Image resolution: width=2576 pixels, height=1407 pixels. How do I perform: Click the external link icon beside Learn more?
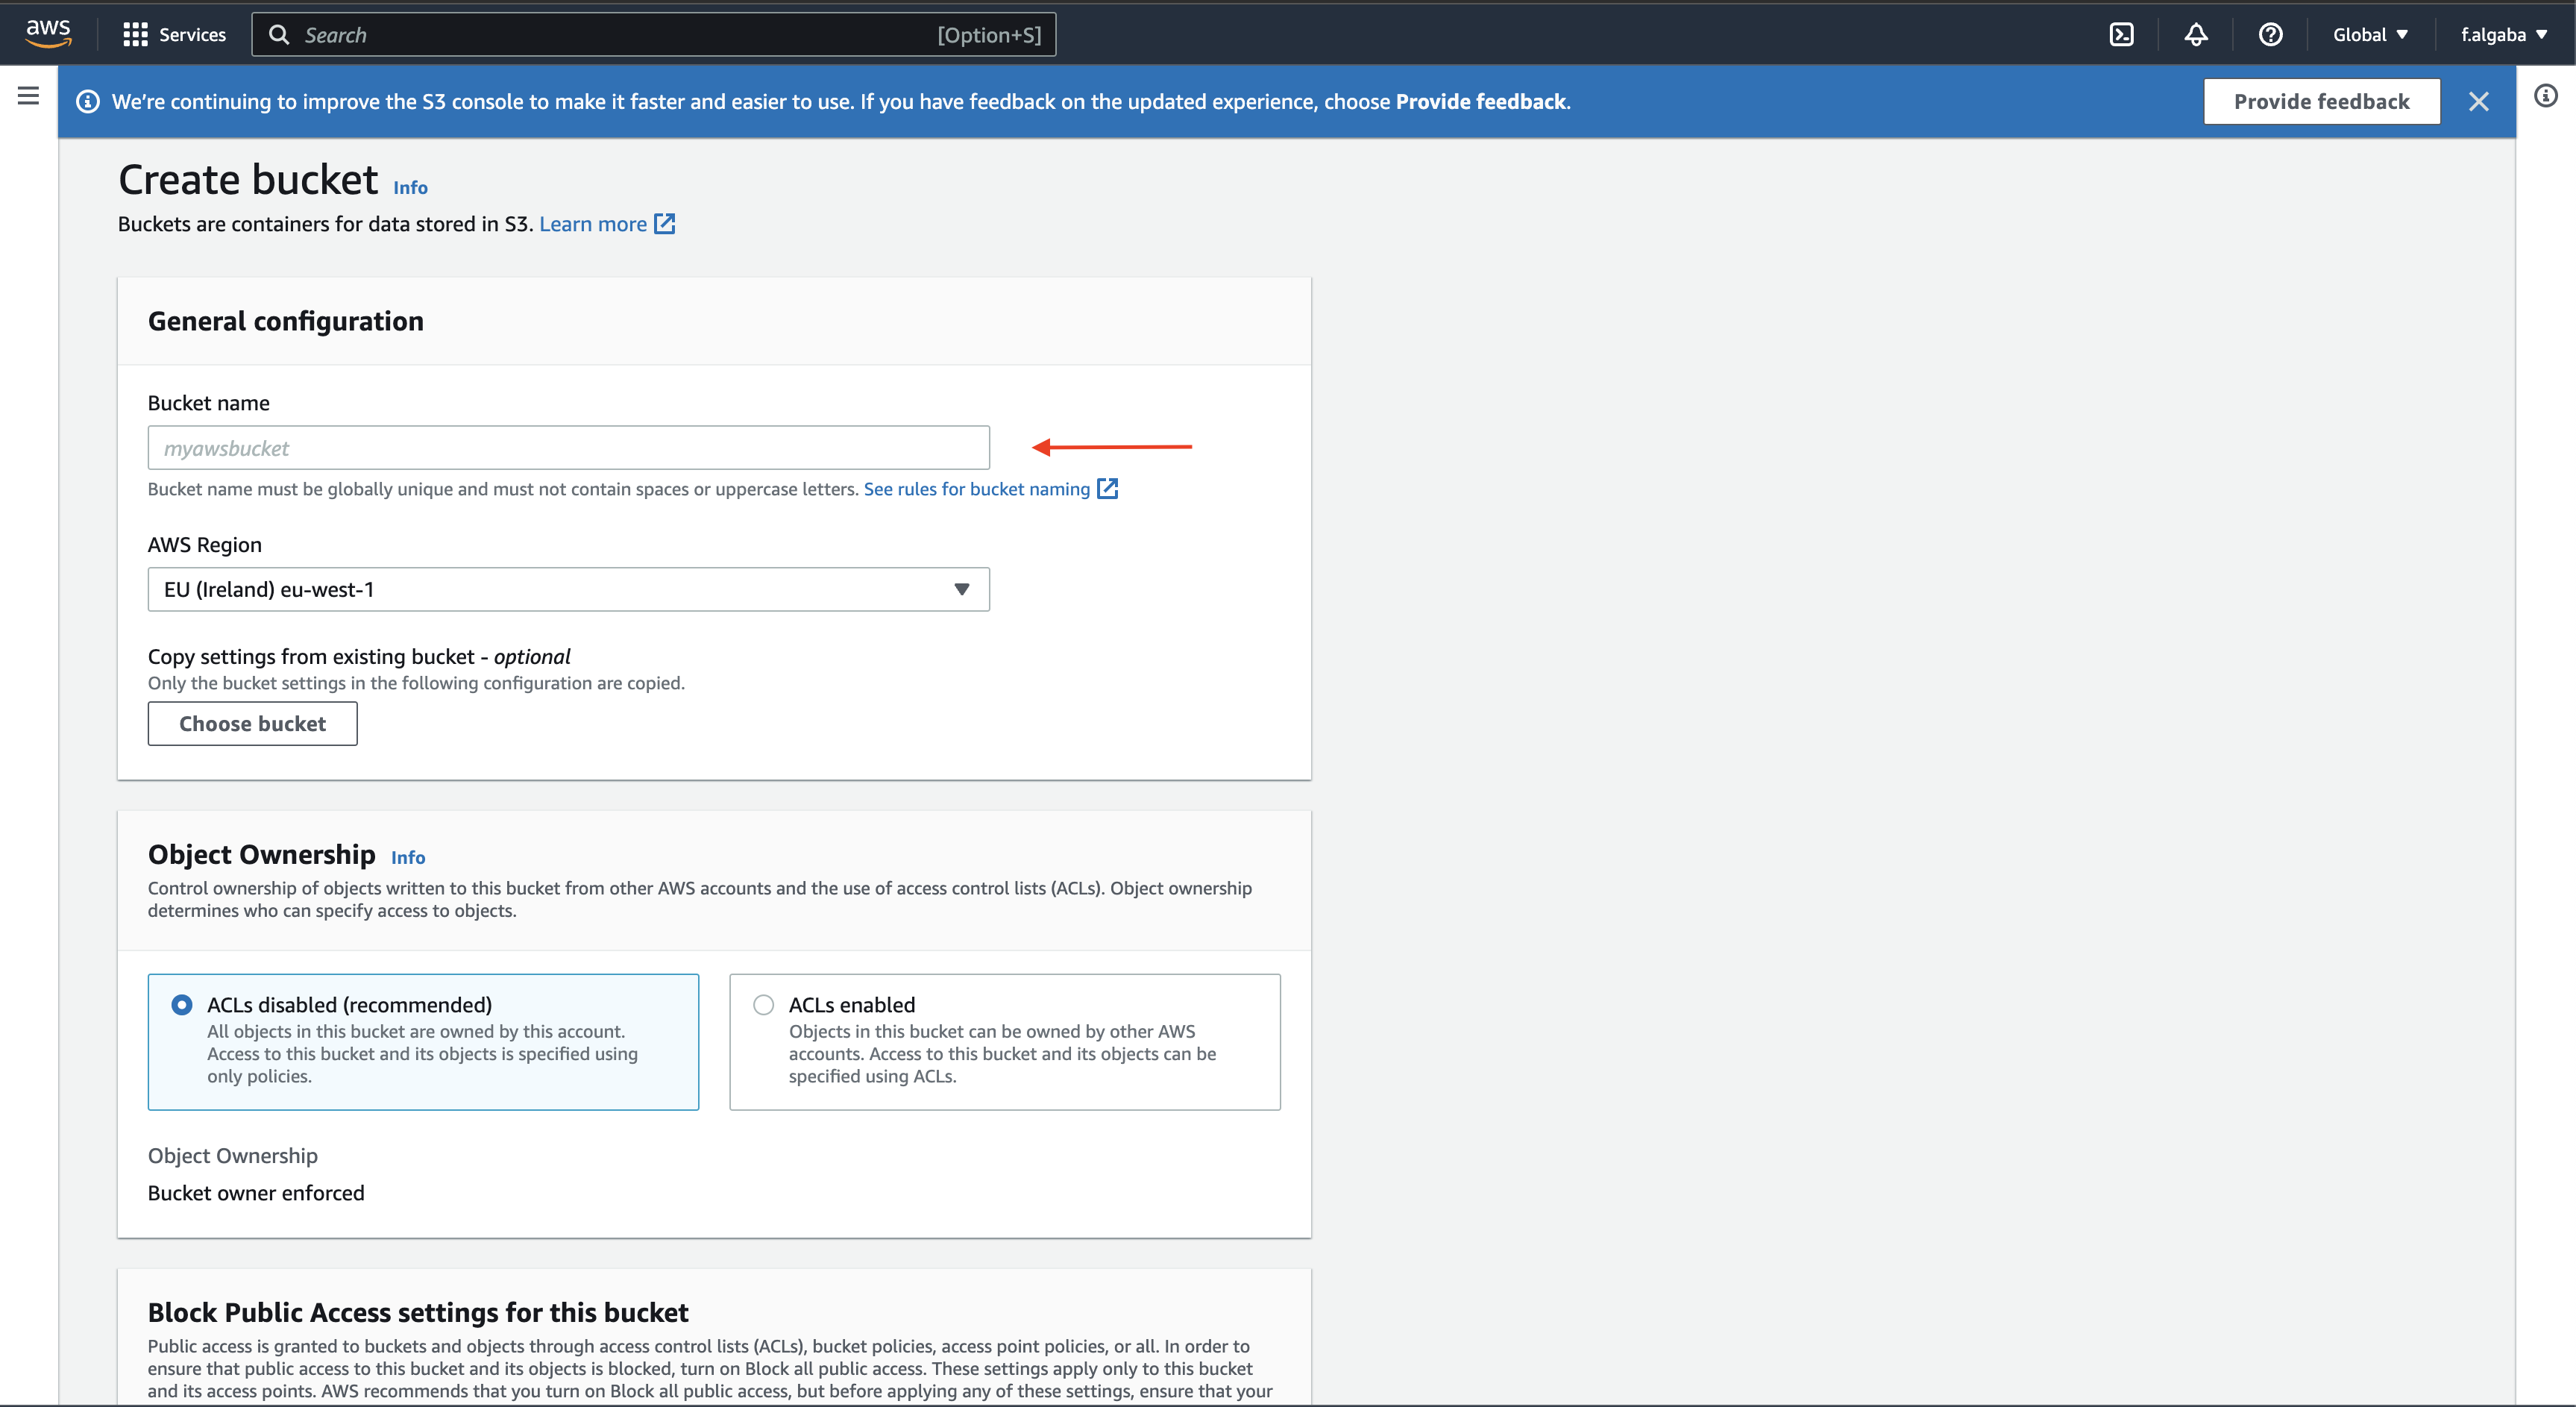tap(665, 224)
